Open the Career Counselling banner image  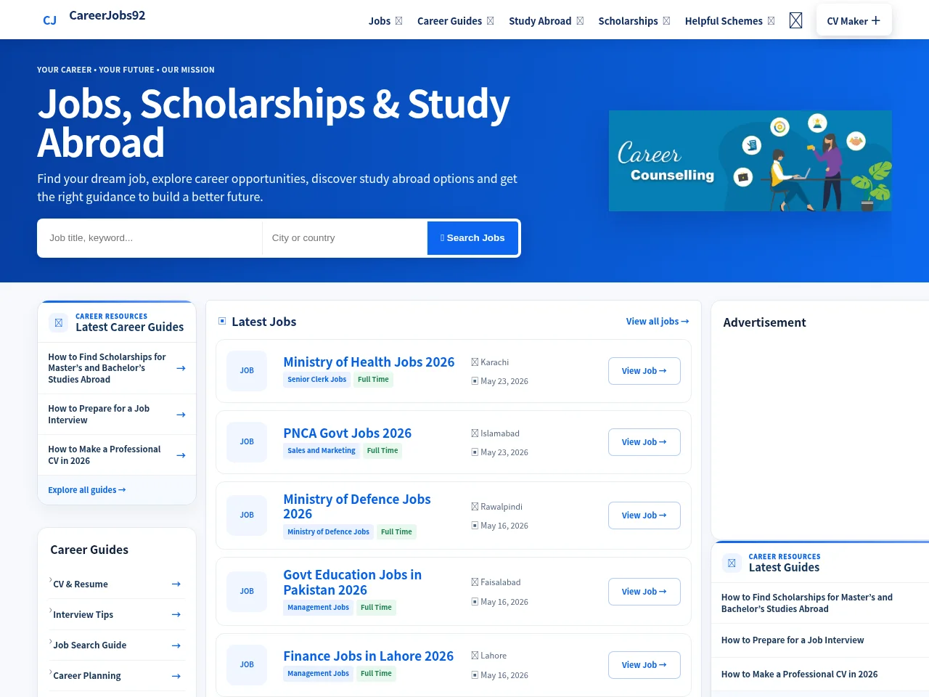(x=750, y=161)
